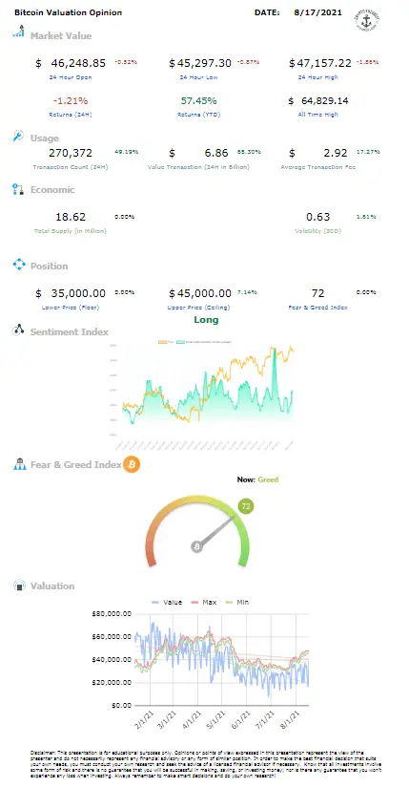Click the Lower Price Floor value 35,000.00

(78, 293)
